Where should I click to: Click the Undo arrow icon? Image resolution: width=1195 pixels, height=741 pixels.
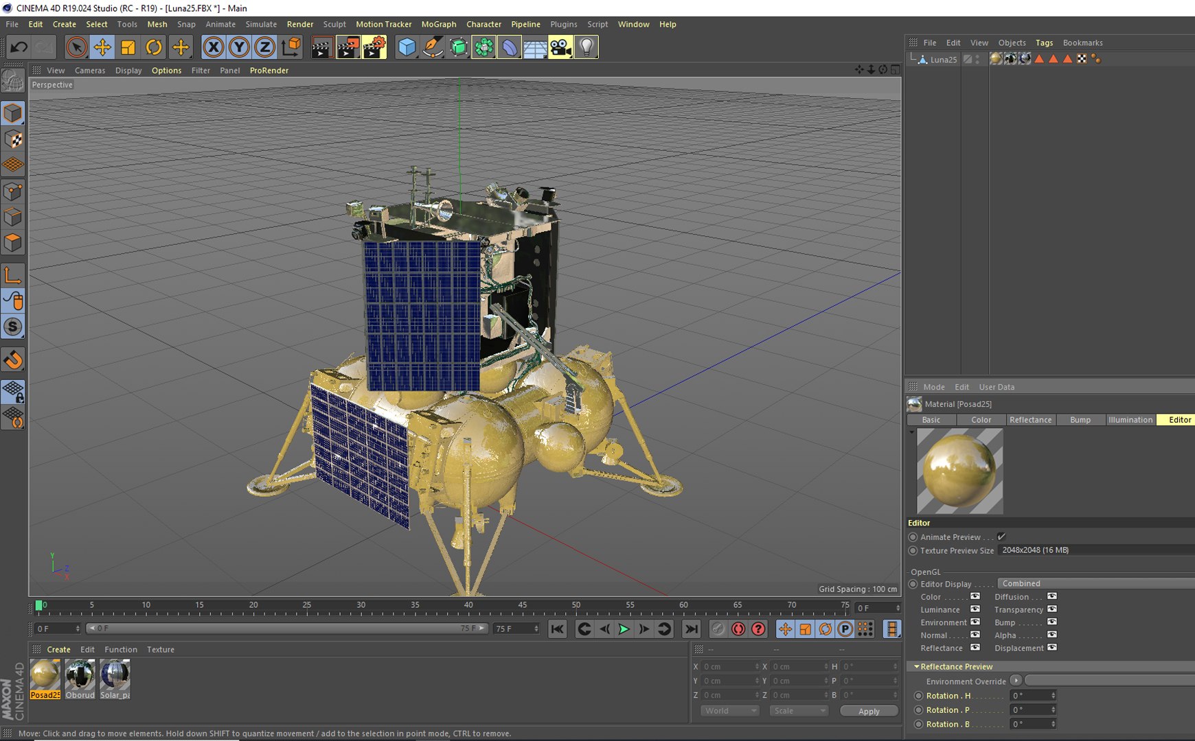click(x=19, y=47)
